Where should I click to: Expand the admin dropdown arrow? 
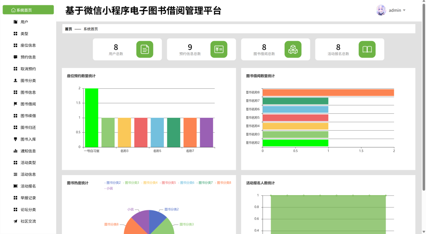pyautogui.click(x=404, y=10)
